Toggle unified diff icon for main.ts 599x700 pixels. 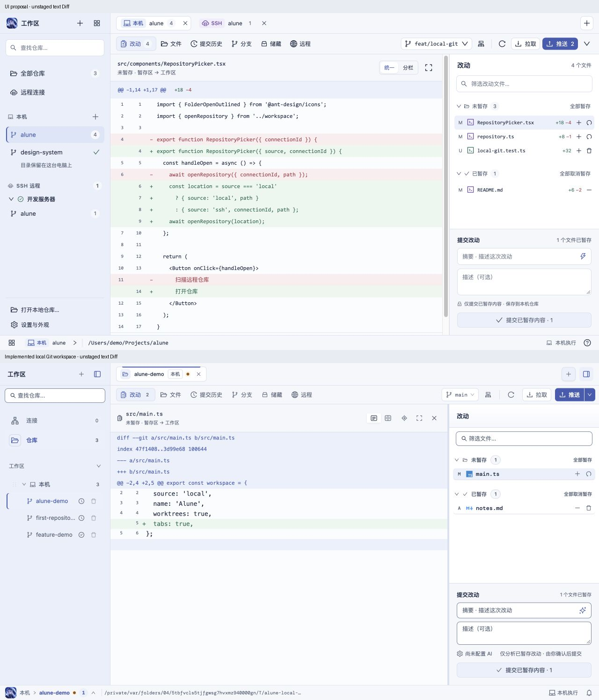[x=374, y=418]
